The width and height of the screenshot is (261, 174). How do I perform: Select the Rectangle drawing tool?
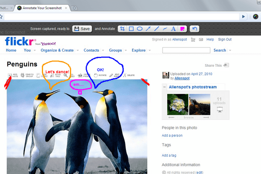pyautogui.click(x=131, y=29)
